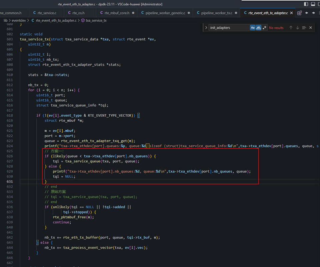Image resolution: width=320 pixels, height=267 pixels.
Task: Click unsaved dot on rte_mbuf_core.h tab
Action: pyautogui.click(x=133, y=13)
